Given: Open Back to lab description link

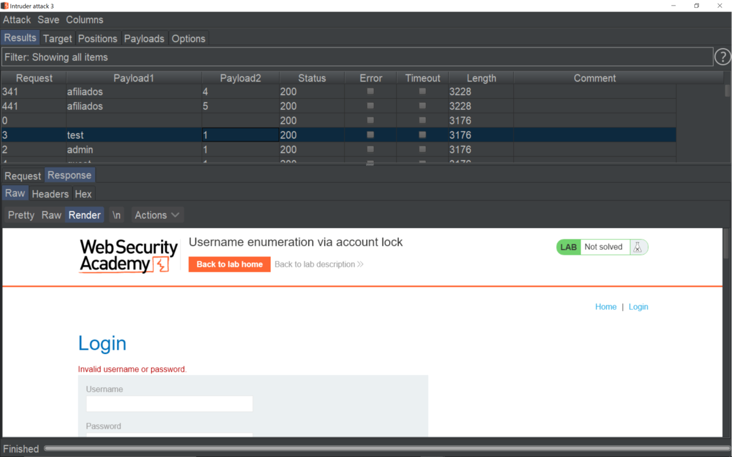Looking at the screenshot, I should (x=318, y=264).
